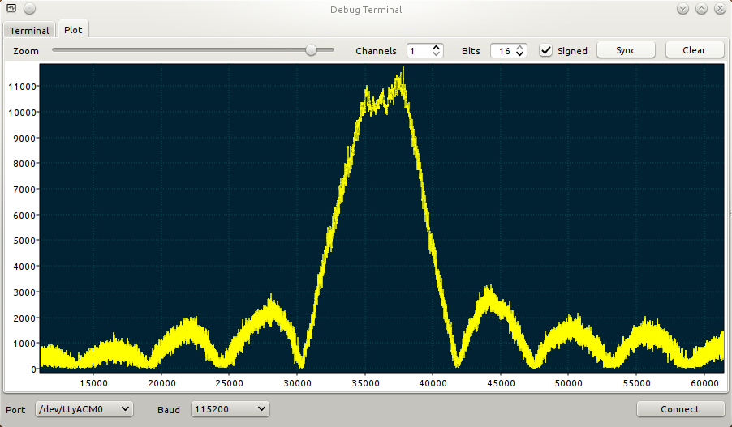
Task: Click the main peak of the yellow waveform
Action: [403, 70]
